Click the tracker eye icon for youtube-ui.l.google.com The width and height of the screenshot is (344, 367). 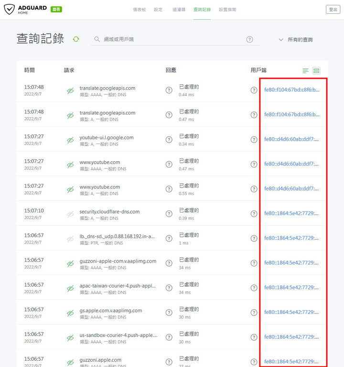tap(70, 140)
